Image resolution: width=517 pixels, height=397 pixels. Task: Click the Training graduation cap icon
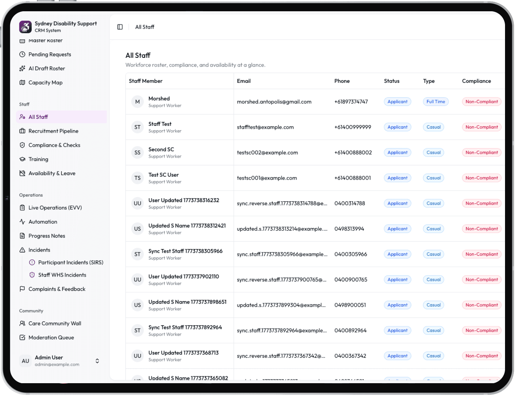click(22, 159)
